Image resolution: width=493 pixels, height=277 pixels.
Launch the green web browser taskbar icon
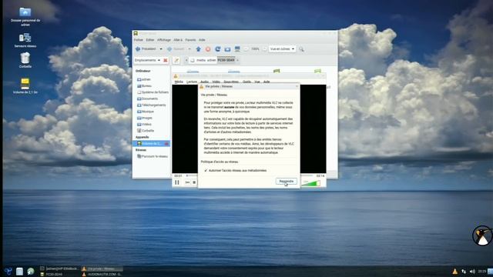click(31, 272)
